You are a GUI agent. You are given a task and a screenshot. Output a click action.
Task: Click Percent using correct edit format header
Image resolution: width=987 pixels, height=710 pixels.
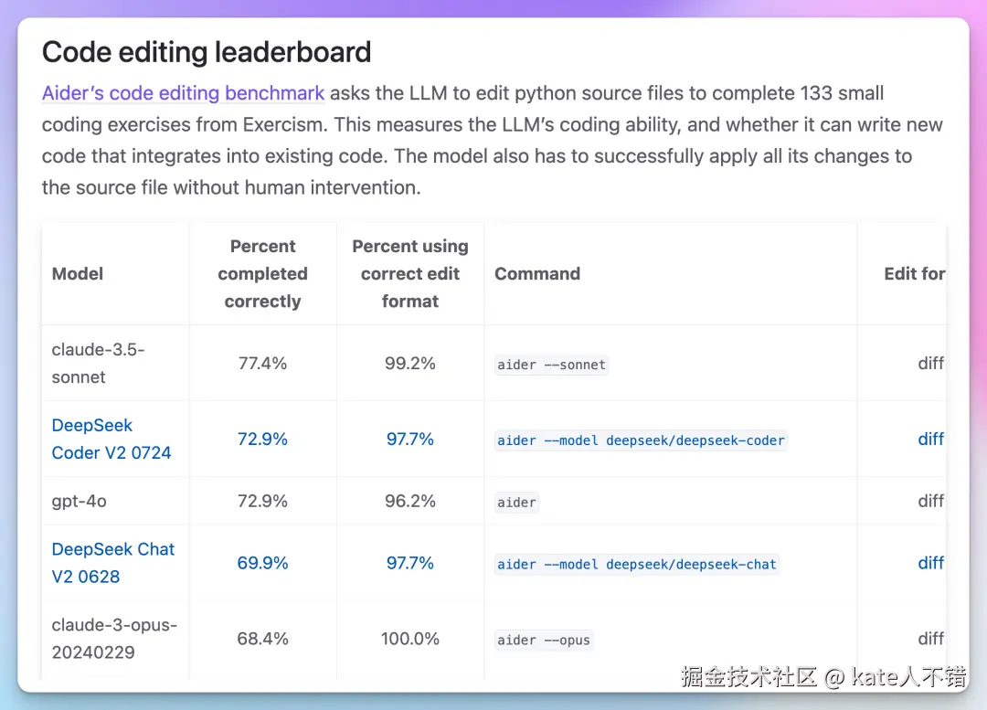pyautogui.click(x=410, y=273)
